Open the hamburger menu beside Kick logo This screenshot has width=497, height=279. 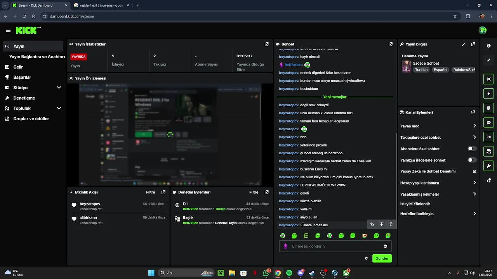click(x=8, y=30)
